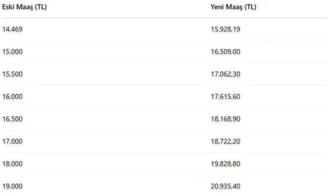Select the new salary cell 18.722,20
Image resolution: width=329 pixels, height=196 pixels.
tap(225, 141)
